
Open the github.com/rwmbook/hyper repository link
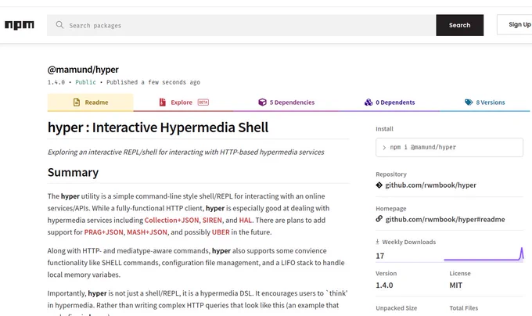pyautogui.click(x=430, y=185)
